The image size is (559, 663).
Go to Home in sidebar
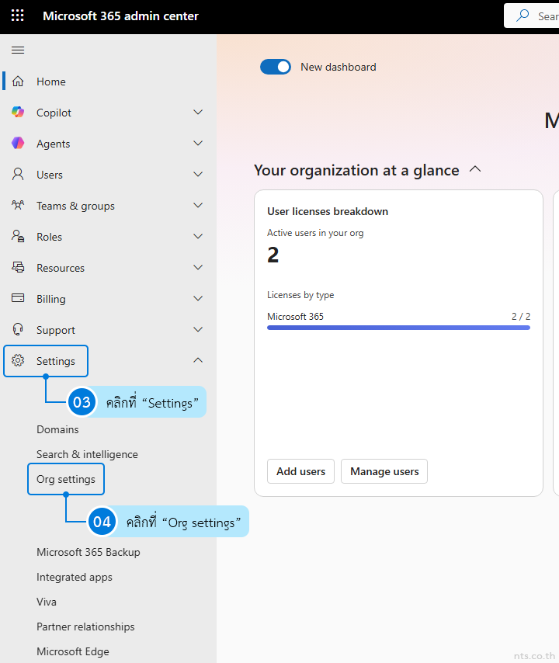(x=51, y=82)
